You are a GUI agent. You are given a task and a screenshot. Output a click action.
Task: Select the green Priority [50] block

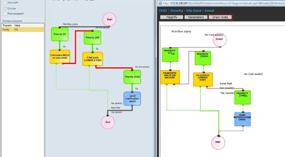(x=92, y=37)
